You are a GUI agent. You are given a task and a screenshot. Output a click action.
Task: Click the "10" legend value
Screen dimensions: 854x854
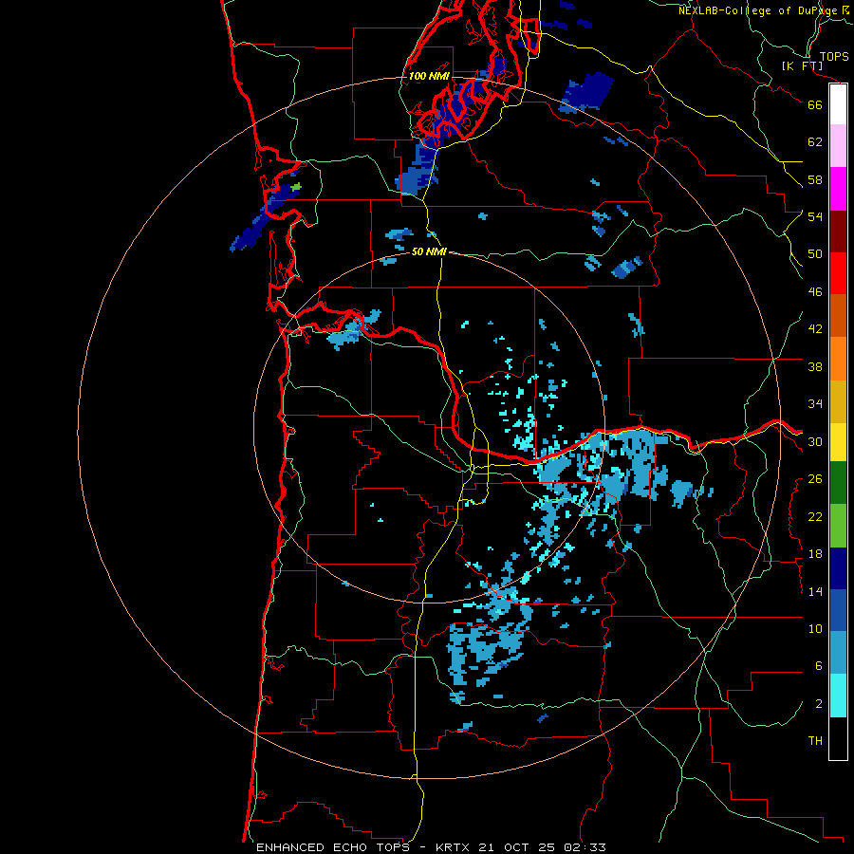pos(815,628)
